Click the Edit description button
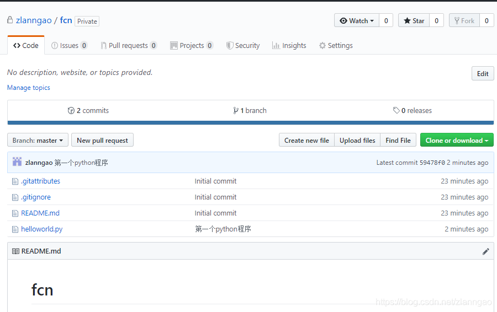 pyautogui.click(x=483, y=73)
